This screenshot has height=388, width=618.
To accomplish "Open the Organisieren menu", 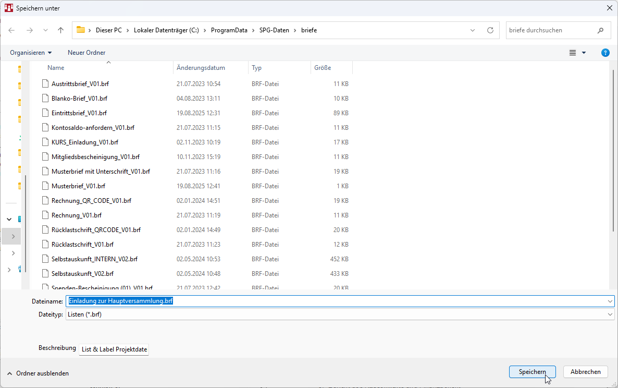I will pos(31,53).
